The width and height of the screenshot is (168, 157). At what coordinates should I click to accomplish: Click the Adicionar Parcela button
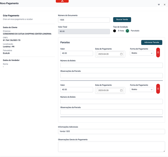(x=152, y=42)
